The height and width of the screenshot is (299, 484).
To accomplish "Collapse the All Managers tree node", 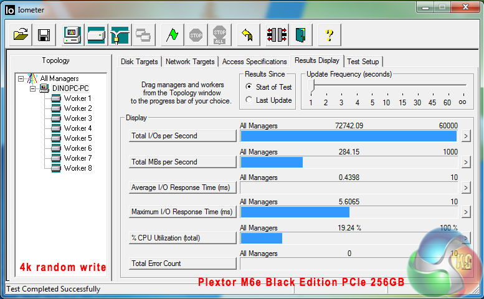I will click(21, 78).
